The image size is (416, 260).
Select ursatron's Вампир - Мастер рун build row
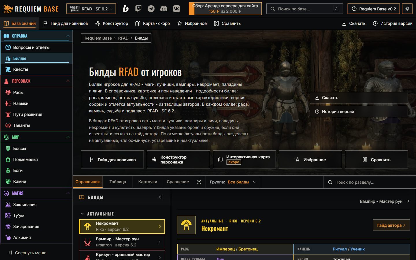[122, 242]
